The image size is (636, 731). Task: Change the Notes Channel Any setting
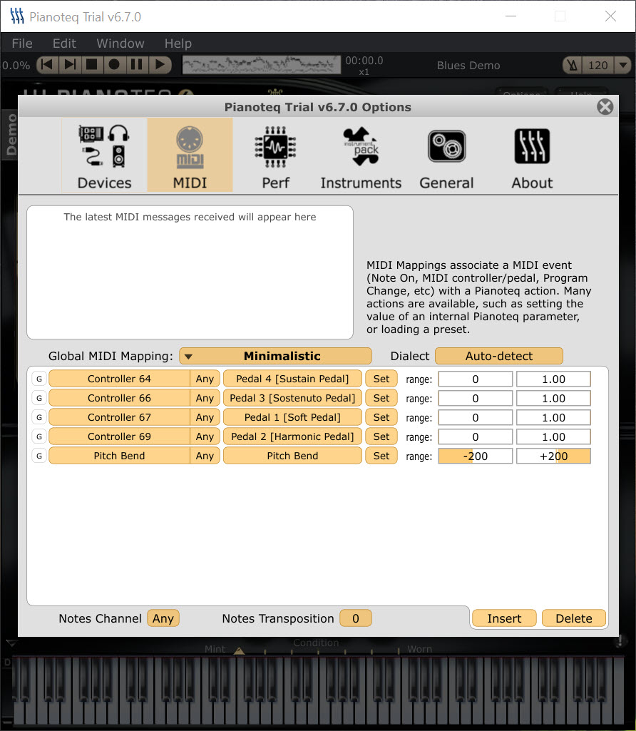click(163, 618)
